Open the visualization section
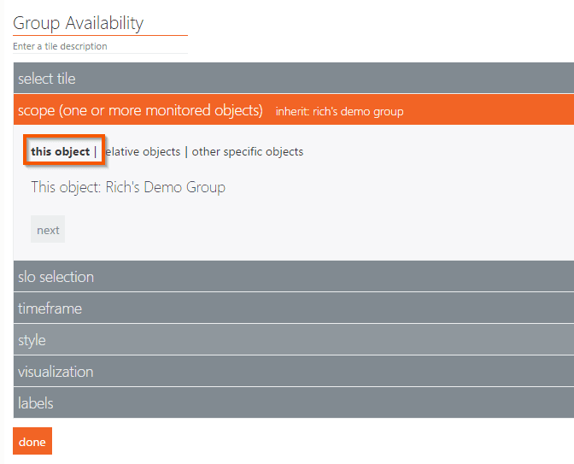Screen dimensions: 574x464 click(x=56, y=372)
